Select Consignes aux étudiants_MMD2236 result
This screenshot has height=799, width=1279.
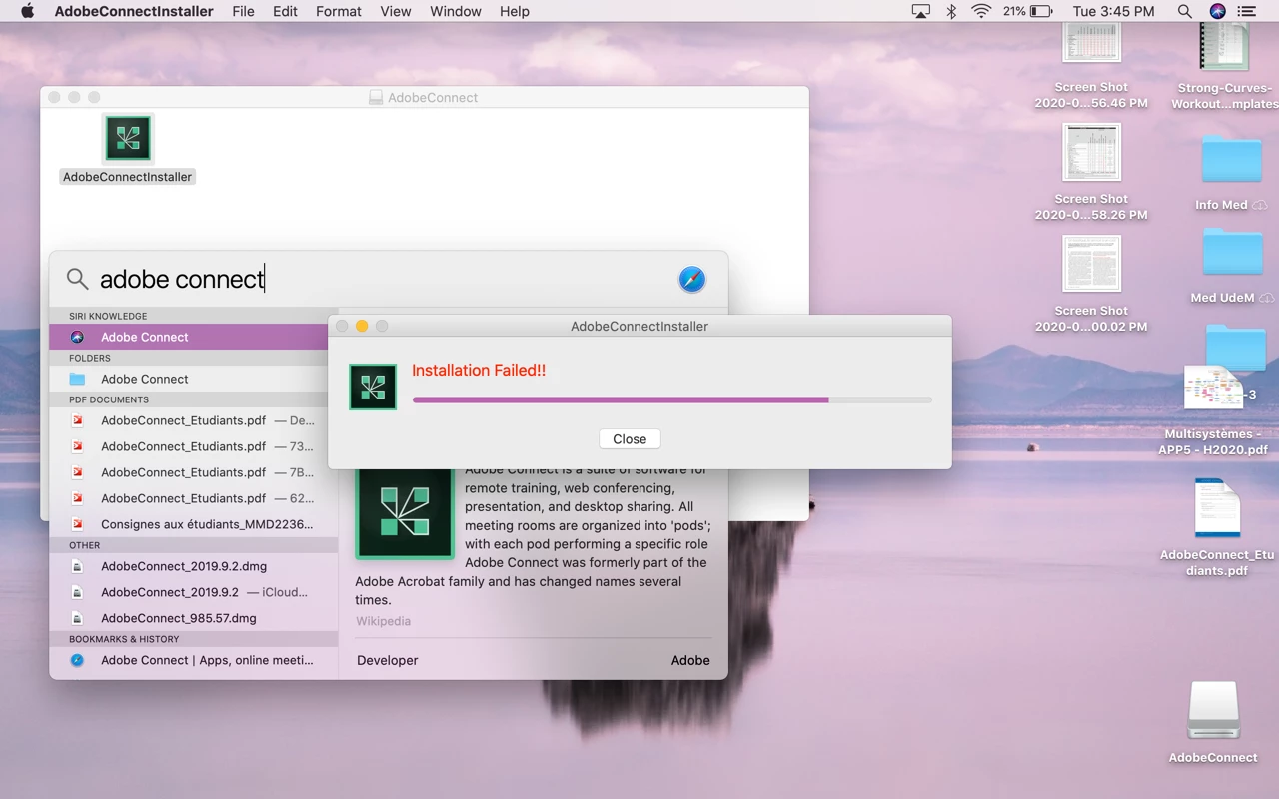(194, 524)
